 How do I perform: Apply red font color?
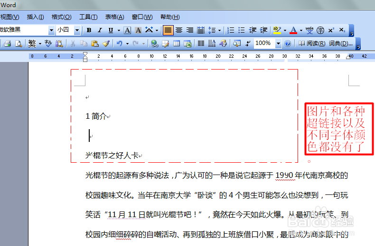(x=293, y=30)
